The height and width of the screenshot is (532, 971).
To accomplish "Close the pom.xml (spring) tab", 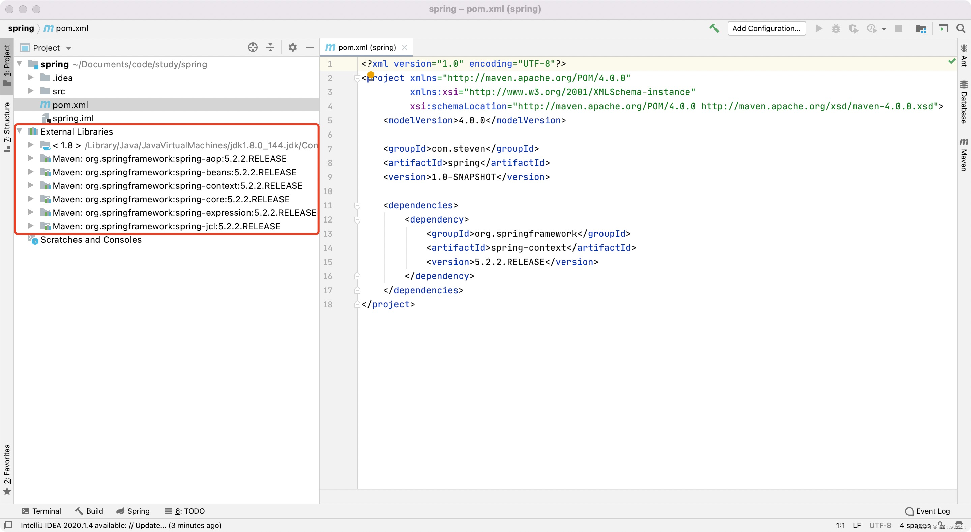I will coord(405,47).
